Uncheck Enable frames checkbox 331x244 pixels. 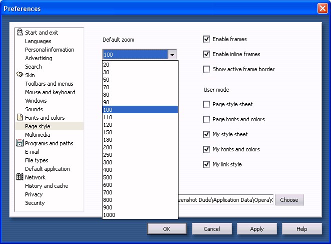pos(206,39)
